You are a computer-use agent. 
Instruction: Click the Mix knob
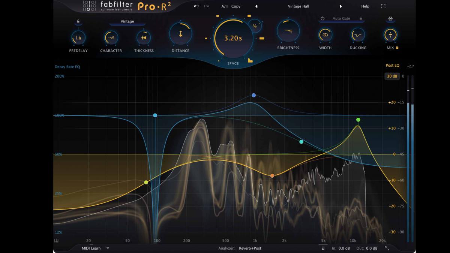(390, 35)
